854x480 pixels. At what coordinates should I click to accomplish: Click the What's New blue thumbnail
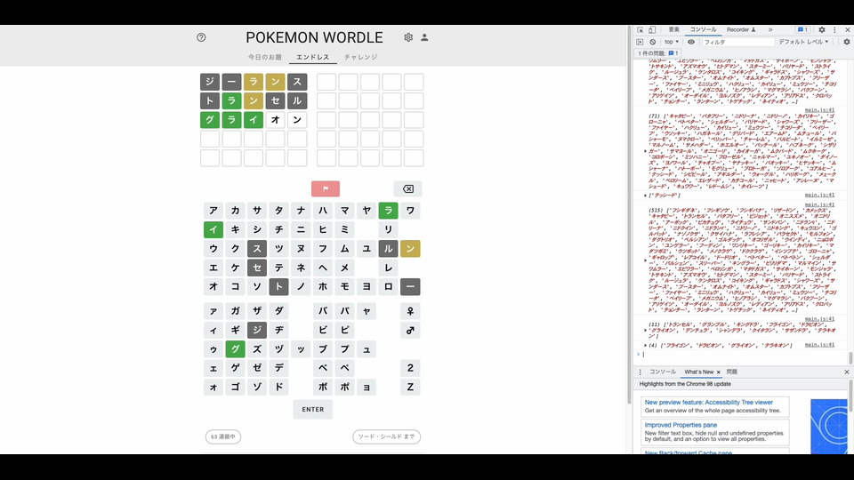click(x=828, y=426)
